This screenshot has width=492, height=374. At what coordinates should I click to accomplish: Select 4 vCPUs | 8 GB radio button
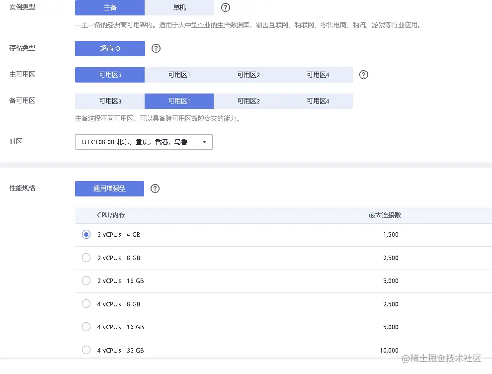point(86,304)
